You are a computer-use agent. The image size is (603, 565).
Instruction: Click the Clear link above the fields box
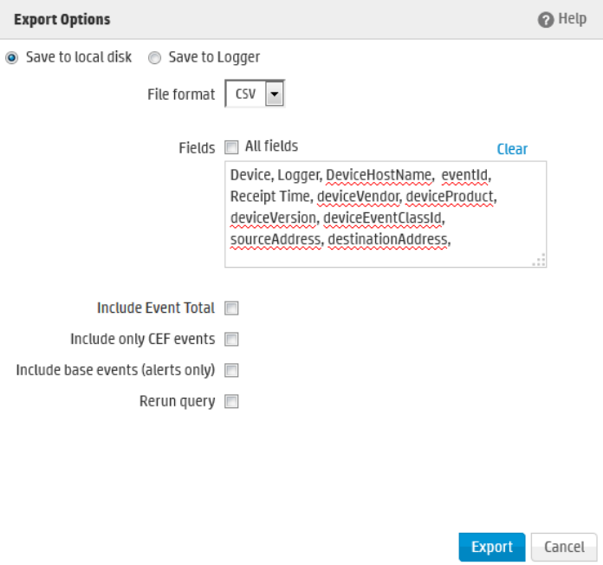(512, 149)
